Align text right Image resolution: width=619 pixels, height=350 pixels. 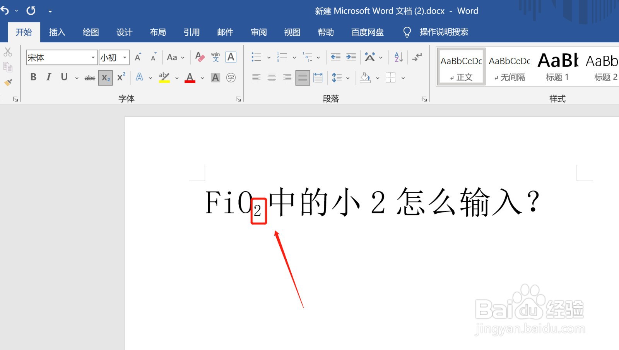point(287,78)
